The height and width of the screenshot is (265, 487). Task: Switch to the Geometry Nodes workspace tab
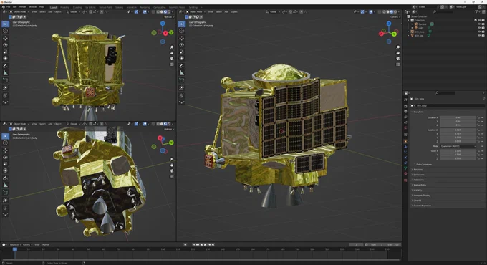pos(177,7)
